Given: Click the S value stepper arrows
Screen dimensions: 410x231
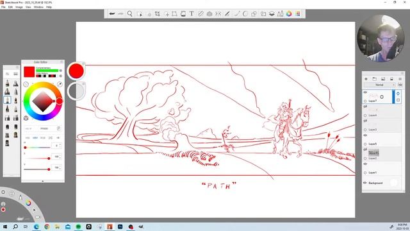Looking at the screenshot, I should pos(60,157).
